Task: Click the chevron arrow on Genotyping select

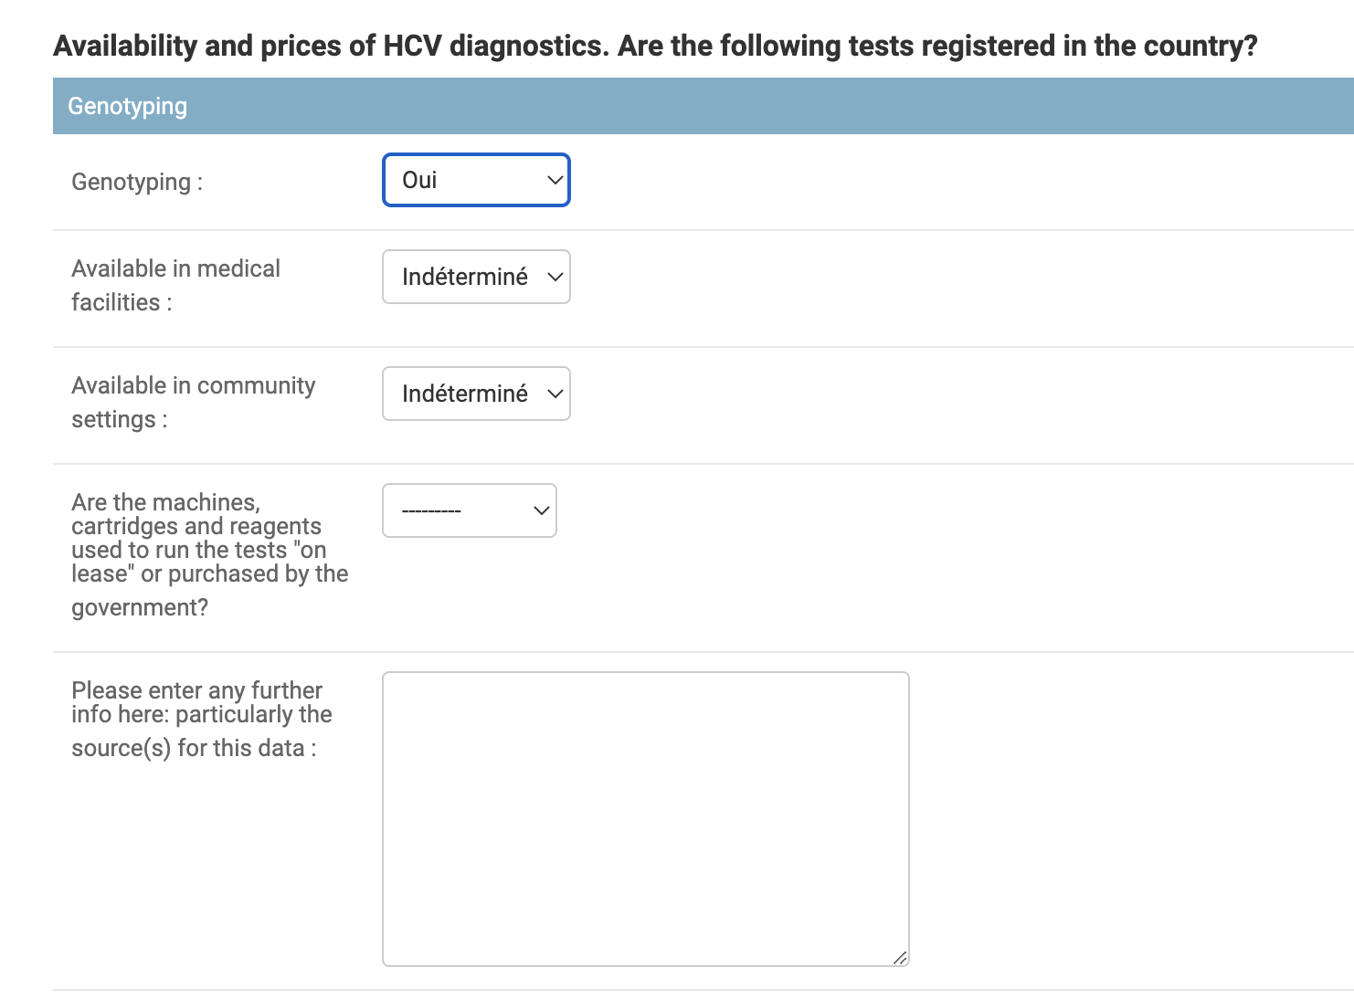Action: tap(554, 180)
